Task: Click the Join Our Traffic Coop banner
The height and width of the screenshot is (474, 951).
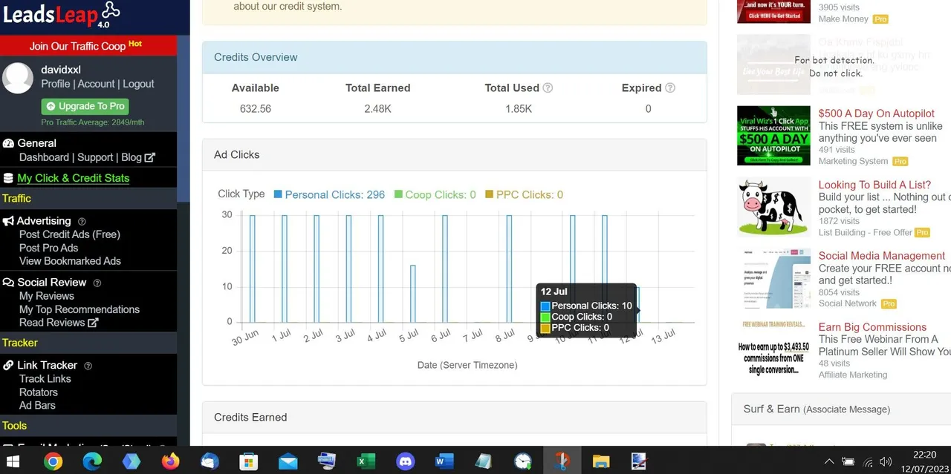Action: [x=88, y=45]
